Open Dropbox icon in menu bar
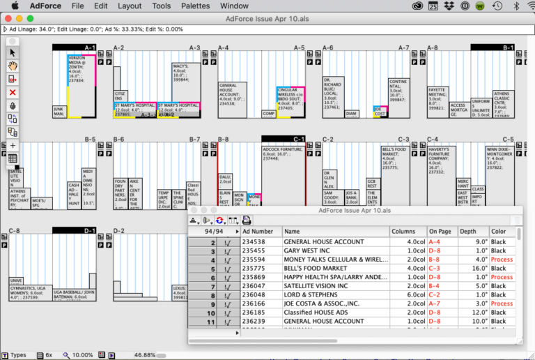 (x=449, y=6)
